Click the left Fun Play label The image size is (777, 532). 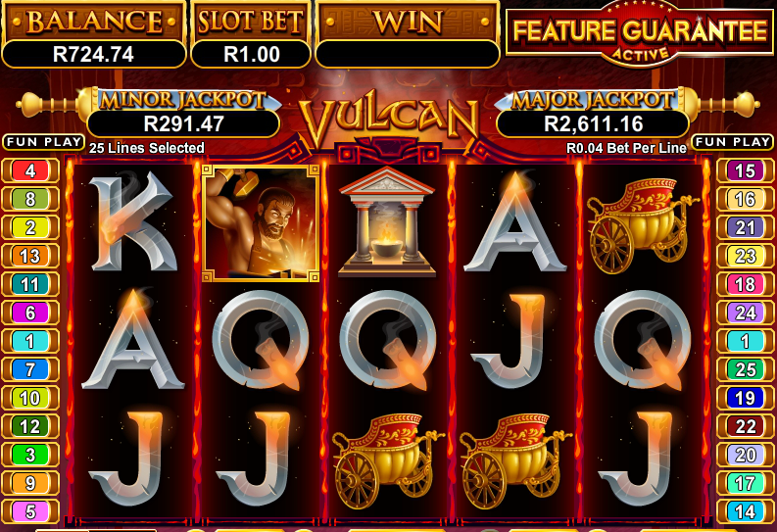click(x=44, y=142)
